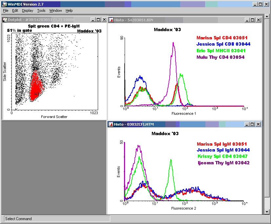This screenshot has width=271, height=224.
Task: Click the Histo 03032CFI.HTM window icon
Action: [111, 124]
